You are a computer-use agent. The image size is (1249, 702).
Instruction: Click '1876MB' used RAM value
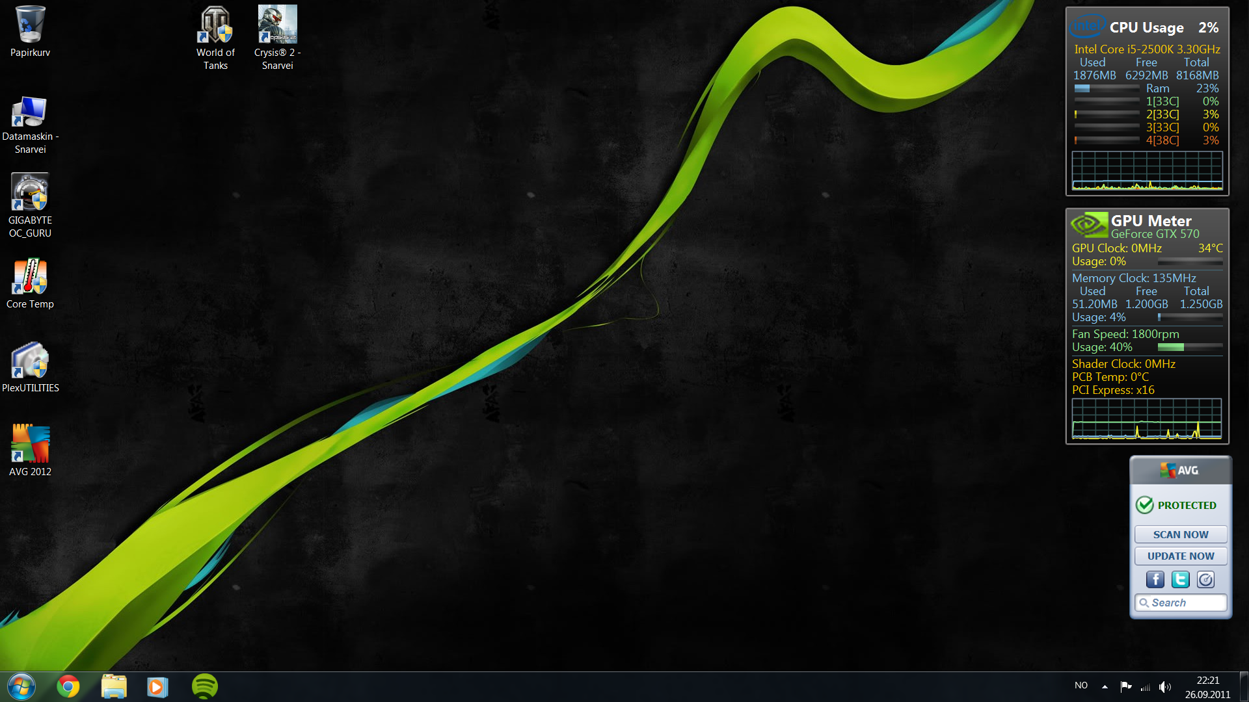[x=1094, y=75]
